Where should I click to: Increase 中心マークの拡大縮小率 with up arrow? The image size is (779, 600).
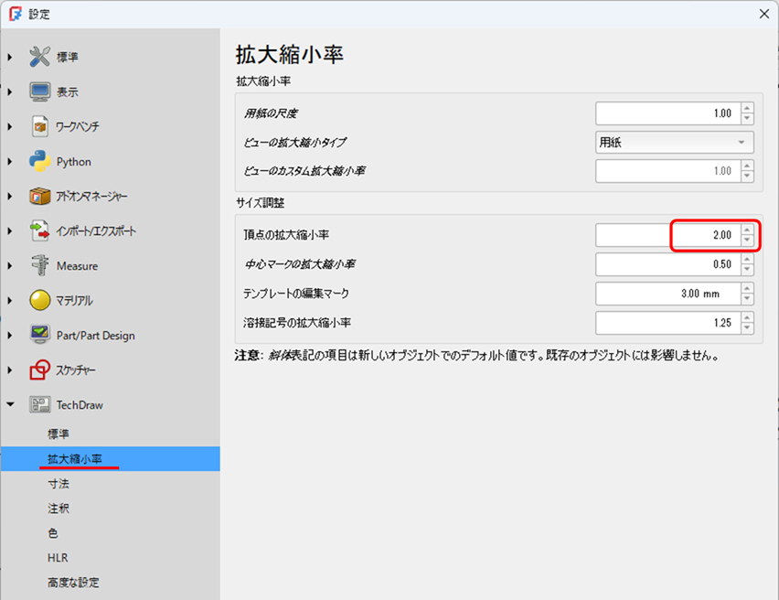point(747,259)
